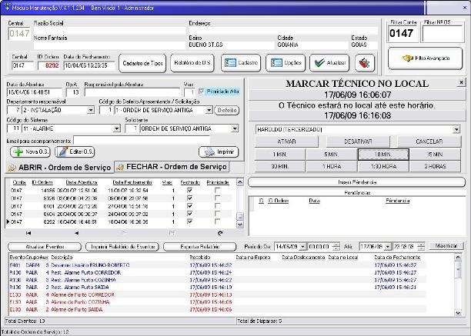Image resolution: width=471 pixels, height=336 pixels.
Task: Switch to FECHAR - Ordem de Serviço tab
Action: [172, 167]
